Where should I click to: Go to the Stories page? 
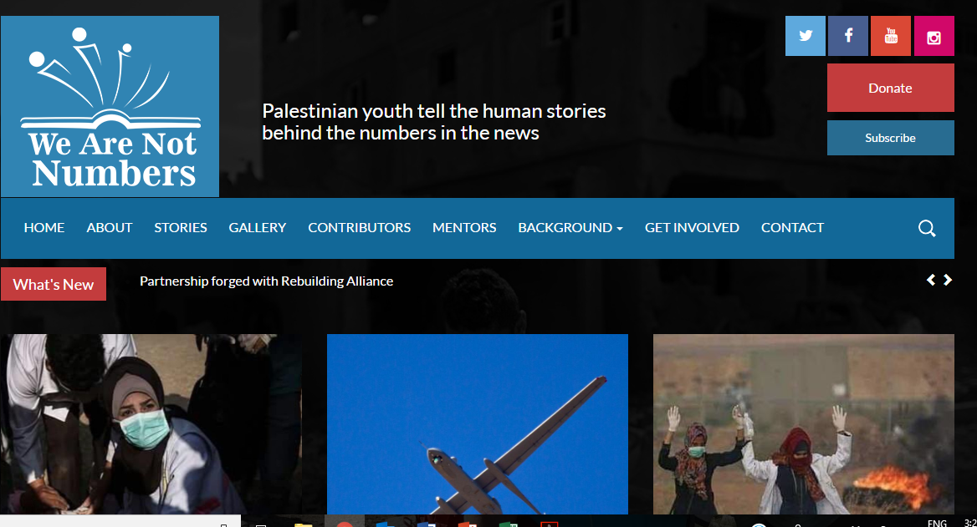(180, 228)
